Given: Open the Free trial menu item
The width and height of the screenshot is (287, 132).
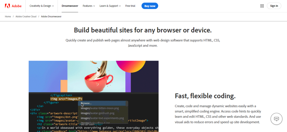Looking at the screenshot, I should point(130,6).
